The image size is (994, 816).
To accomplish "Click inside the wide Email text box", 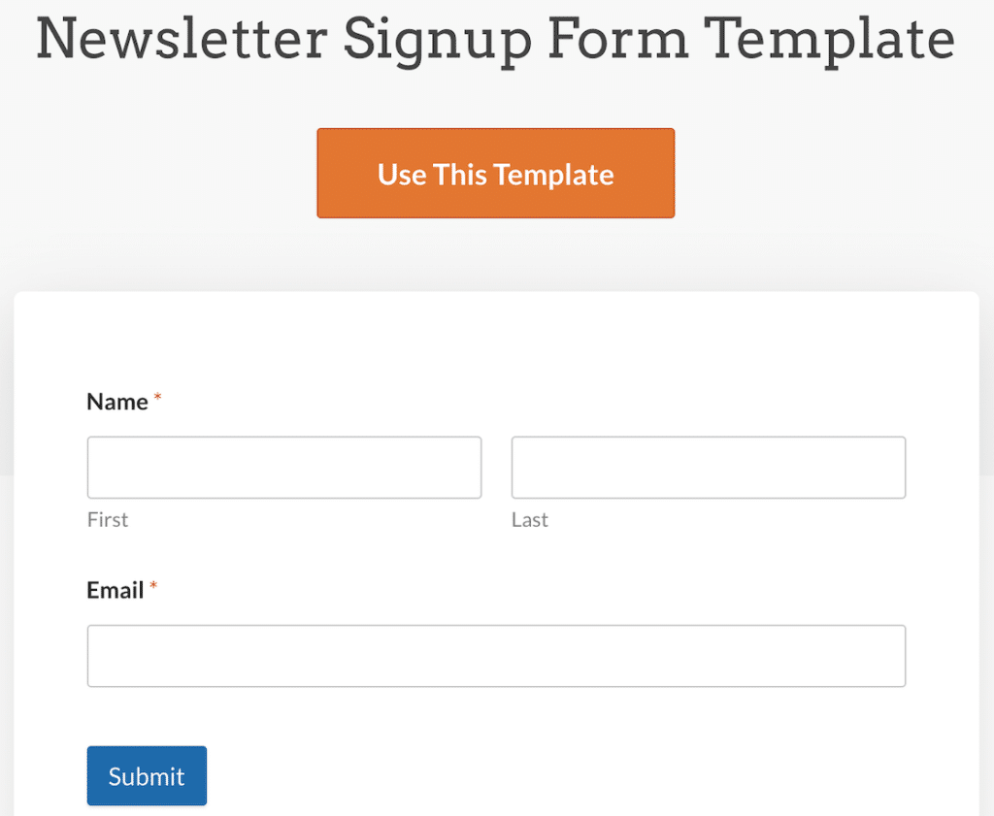I will coord(496,656).
